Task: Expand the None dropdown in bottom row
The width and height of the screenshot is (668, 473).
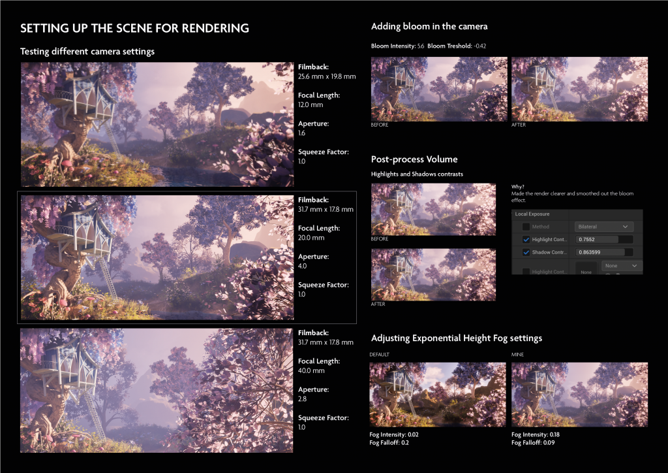Action: pos(622,266)
